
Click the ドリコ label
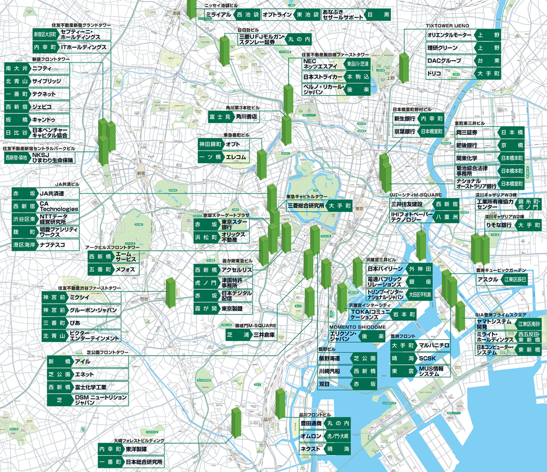pyautogui.click(x=434, y=74)
